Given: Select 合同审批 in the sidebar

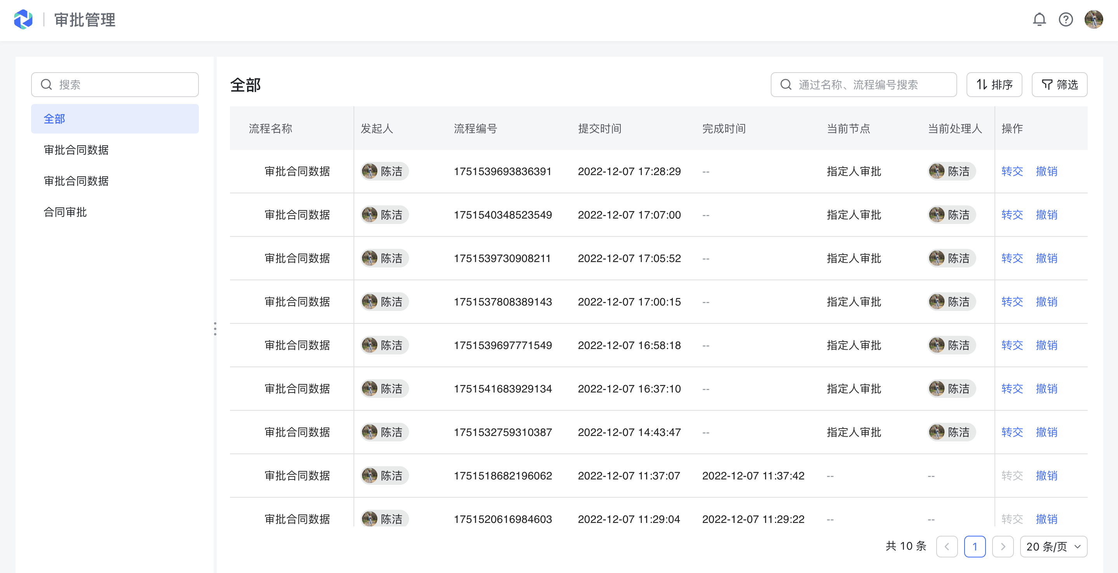Looking at the screenshot, I should coord(115,212).
